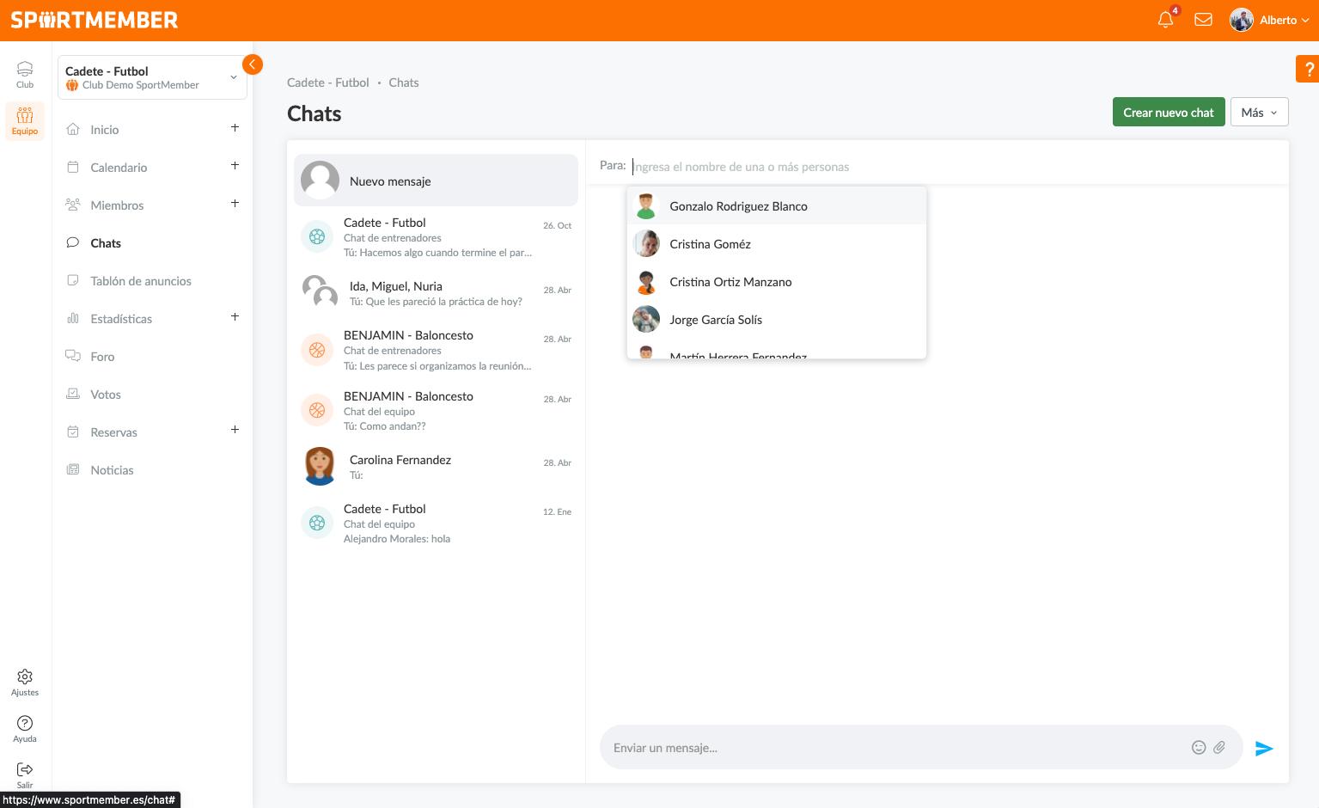Focus the Enviar un mensaje input field
Viewport: 1319px width, 808px height.
coord(894,748)
